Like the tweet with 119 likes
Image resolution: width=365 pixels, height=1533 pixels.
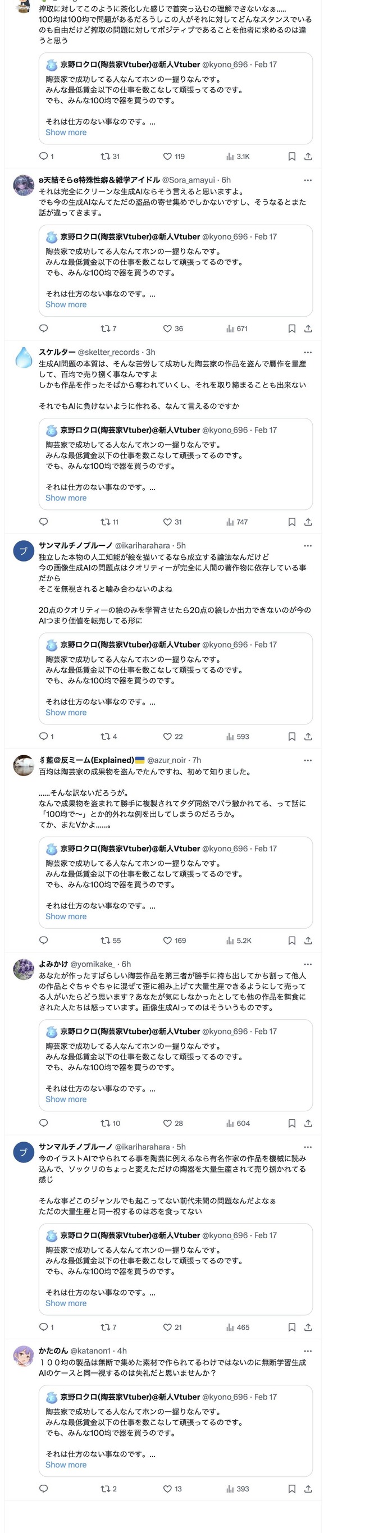pos(168,157)
